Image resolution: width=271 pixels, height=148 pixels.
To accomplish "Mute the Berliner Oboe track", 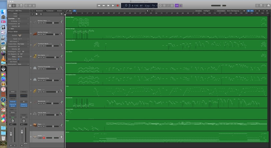I will point(39,23).
